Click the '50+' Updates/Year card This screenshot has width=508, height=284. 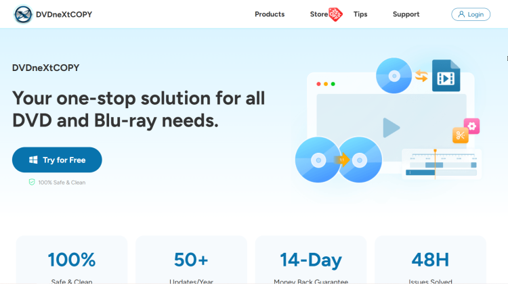pyautogui.click(x=191, y=260)
